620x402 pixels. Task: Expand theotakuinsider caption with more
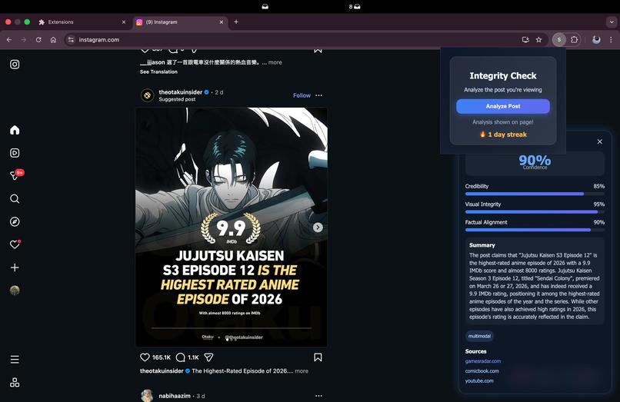[302, 371]
